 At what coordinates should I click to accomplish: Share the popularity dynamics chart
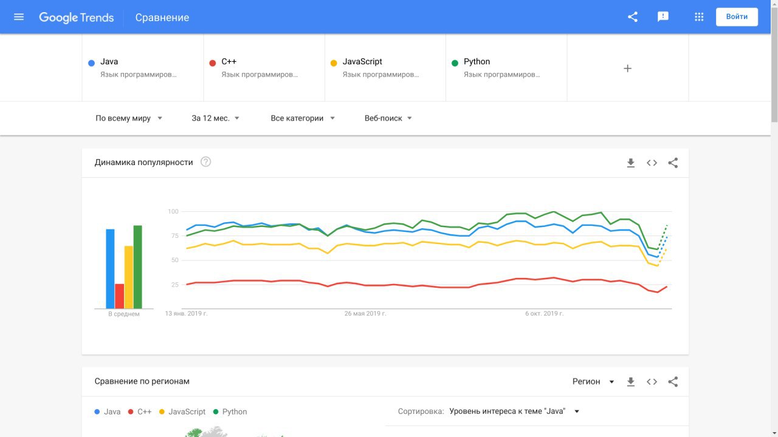[673, 163]
